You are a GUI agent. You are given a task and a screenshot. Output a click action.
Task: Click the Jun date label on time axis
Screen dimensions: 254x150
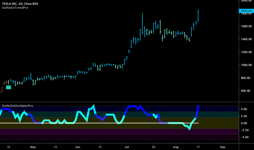click(x=78, y=147)
